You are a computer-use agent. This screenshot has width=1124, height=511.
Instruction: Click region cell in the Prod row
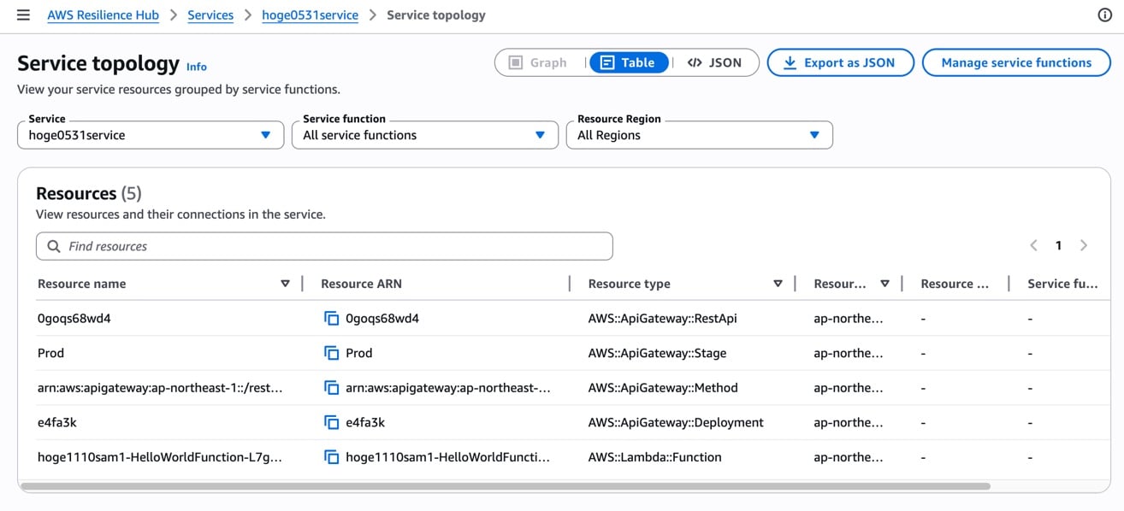tap(849, 353)
